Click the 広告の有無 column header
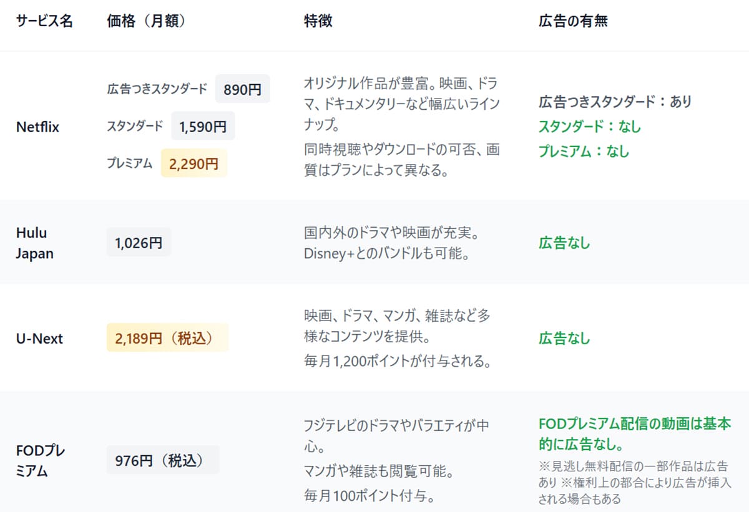The image size is (749, 512). (x=573, y=21)
